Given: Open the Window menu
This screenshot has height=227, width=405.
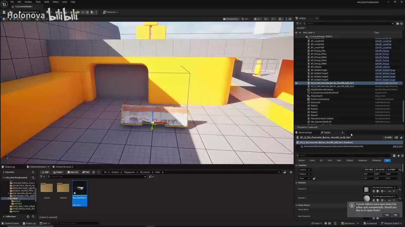Looking at the screenshot, I should [28, 2].
